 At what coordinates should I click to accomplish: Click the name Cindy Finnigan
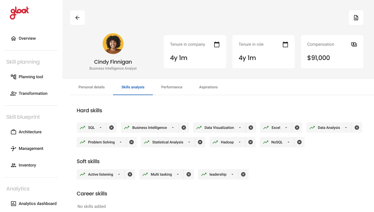click(x=113, y=62)
